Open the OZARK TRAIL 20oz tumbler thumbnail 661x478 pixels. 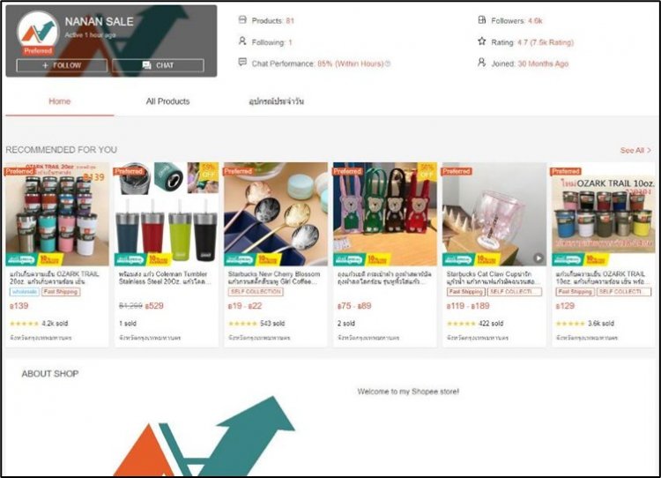point(57,214)
